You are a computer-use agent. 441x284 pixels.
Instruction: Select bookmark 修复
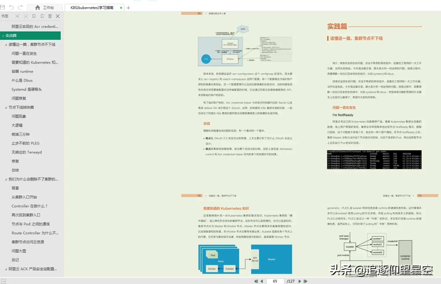coord(15,161)
